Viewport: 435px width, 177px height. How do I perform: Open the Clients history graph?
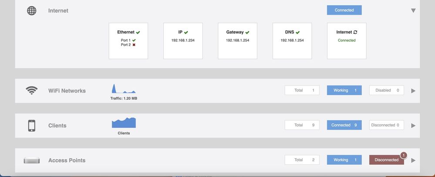tap(124, 123)
